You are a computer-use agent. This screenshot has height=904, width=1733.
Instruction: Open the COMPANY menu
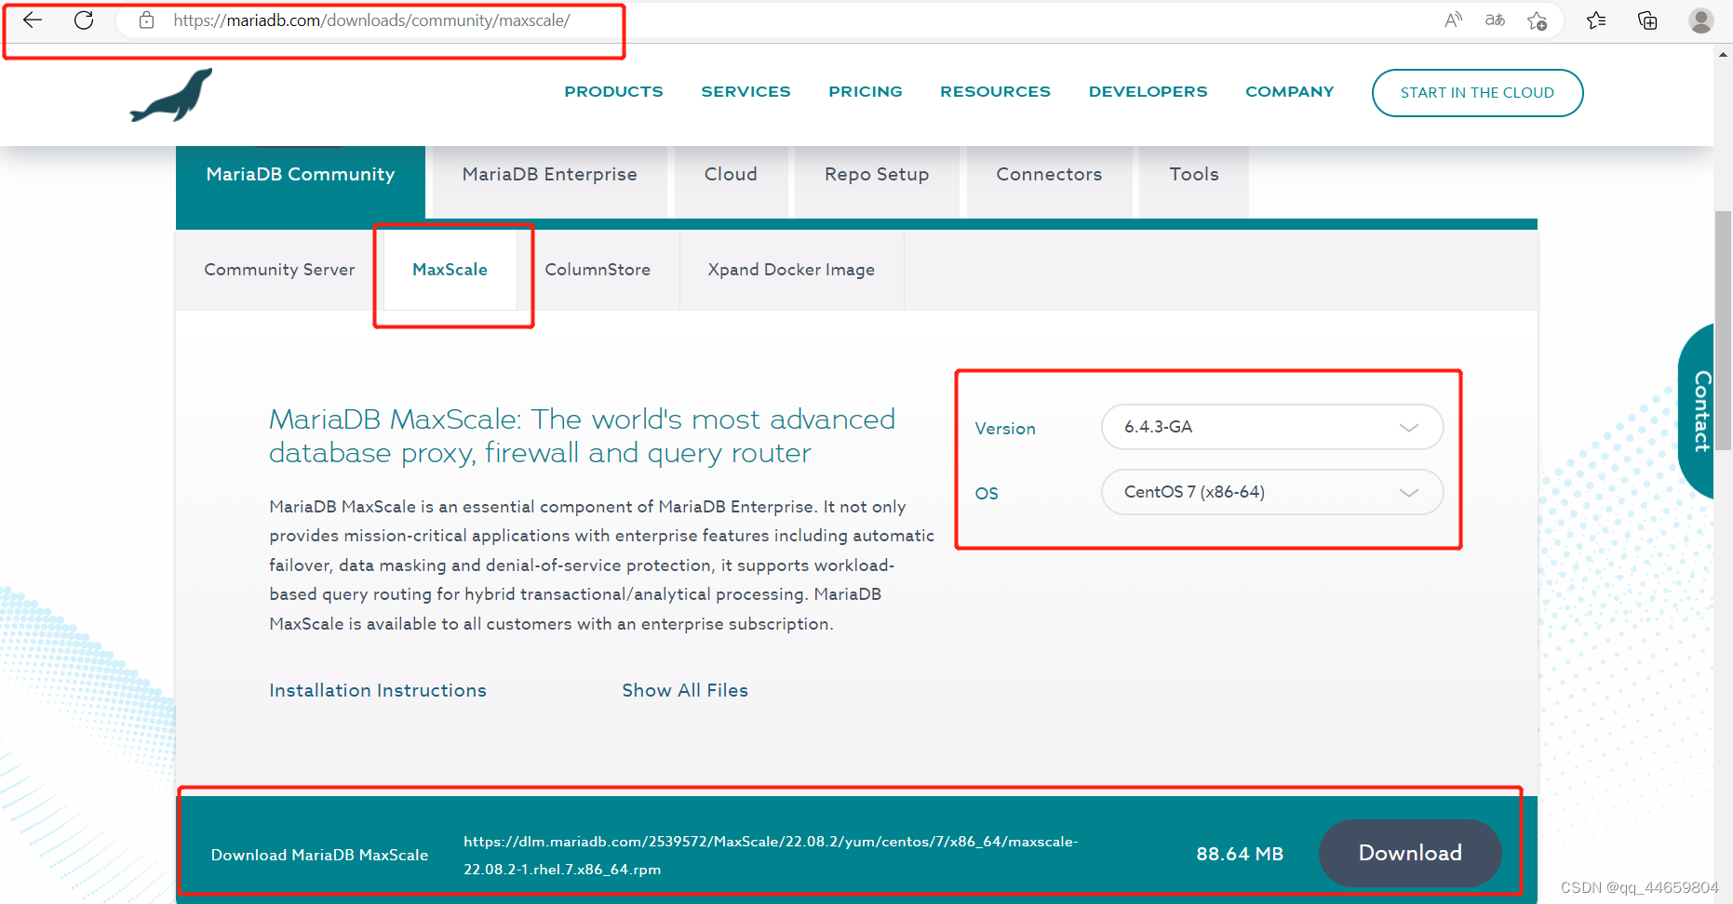tap(1290, 92)
